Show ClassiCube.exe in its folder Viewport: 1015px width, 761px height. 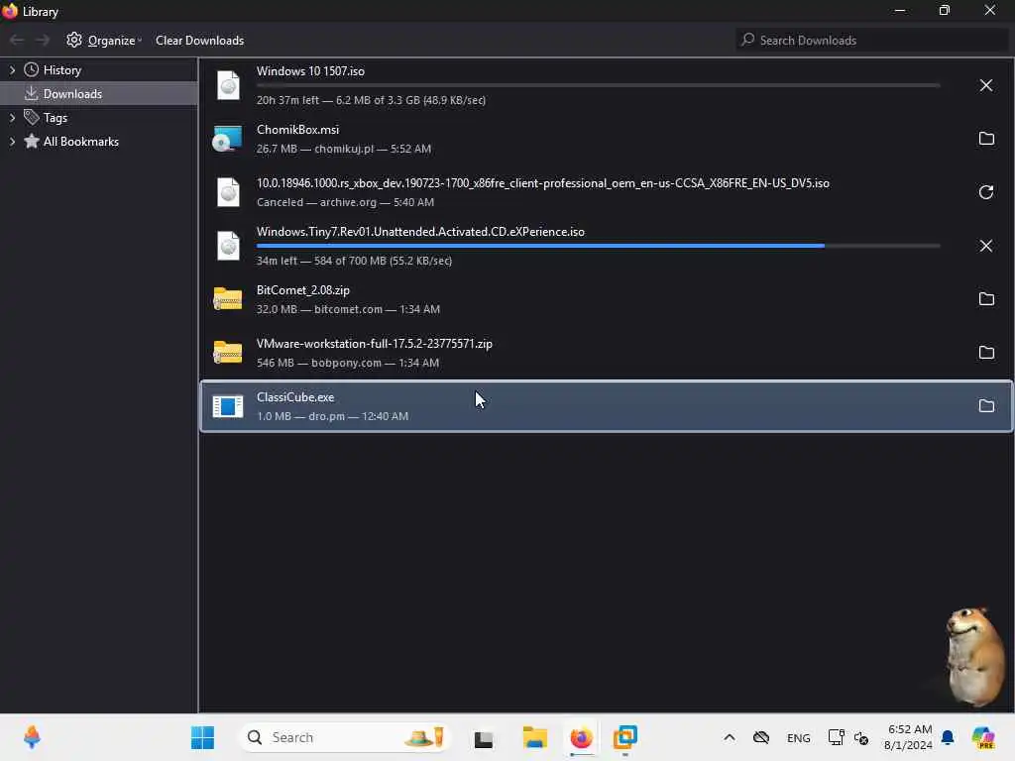point(986,405)
